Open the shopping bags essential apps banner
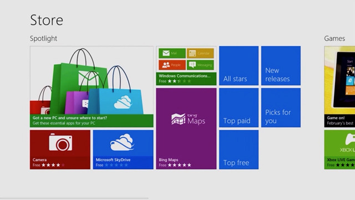The image size is (355, 200). [92, 86]
